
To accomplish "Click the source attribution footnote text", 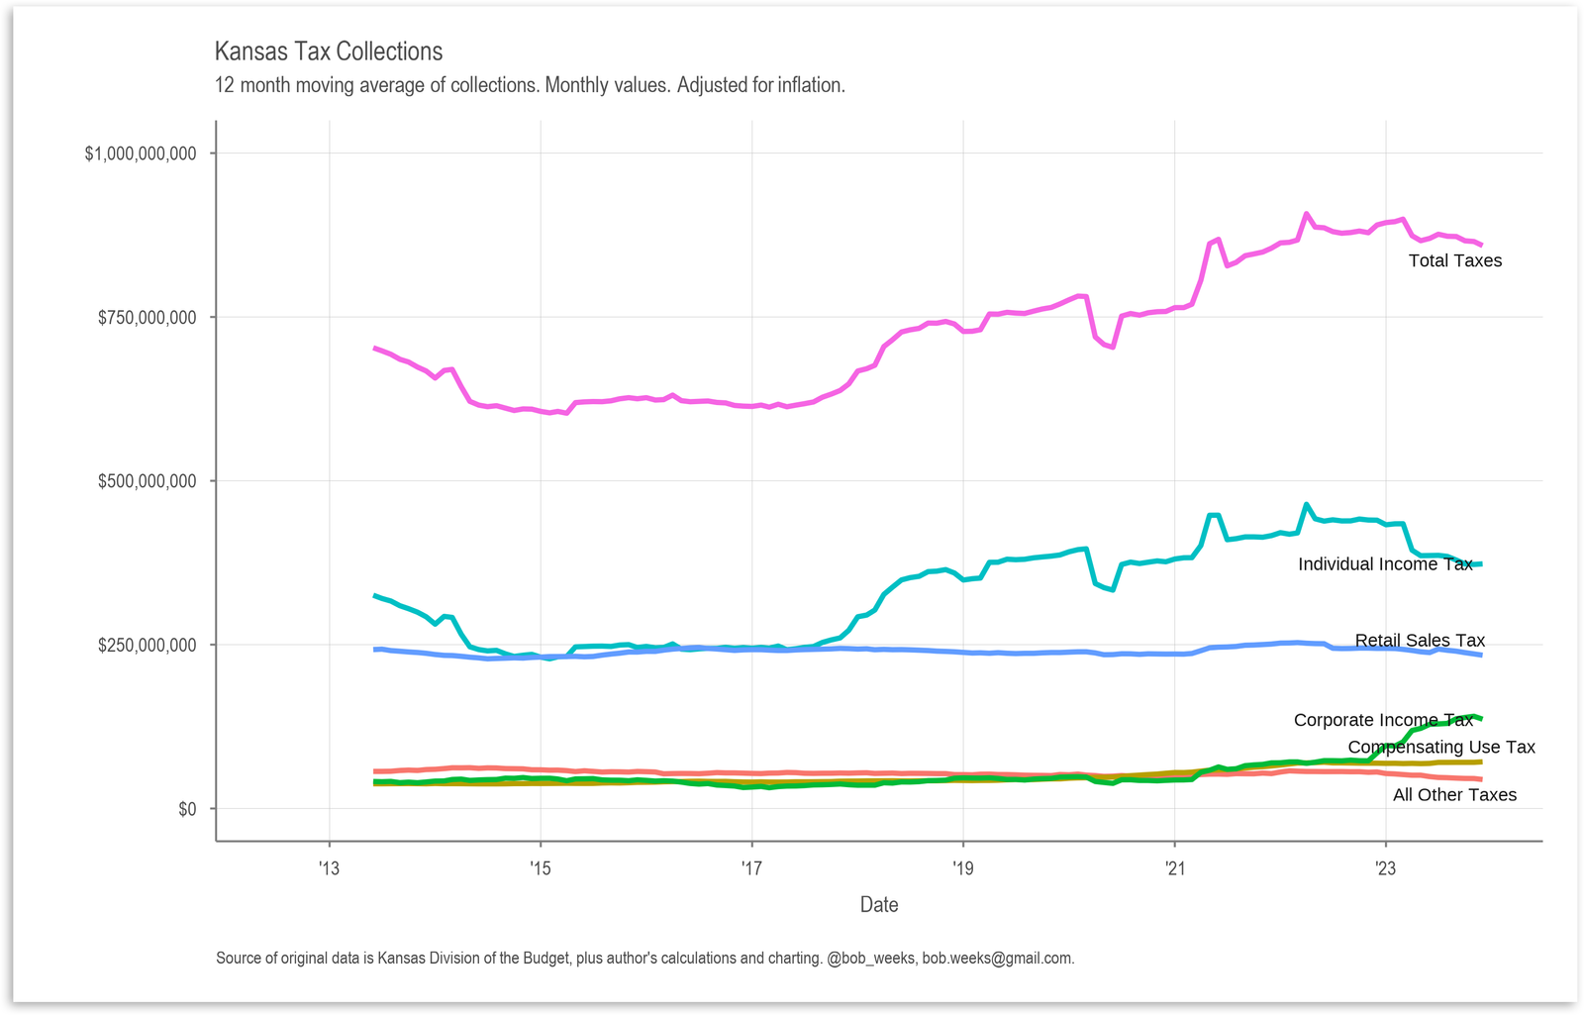I will pyautogui.click(x=645, y=959).
